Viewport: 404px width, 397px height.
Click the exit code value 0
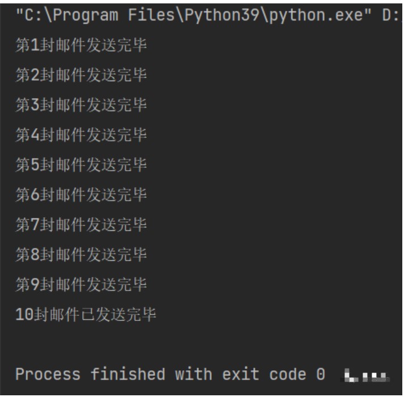(320, 375)
